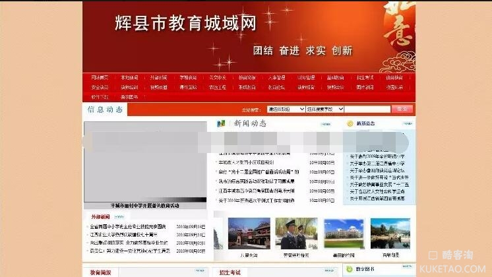Expand the second search field dropdown
This screenshot has height=277, width=492.
pos(324,109)
